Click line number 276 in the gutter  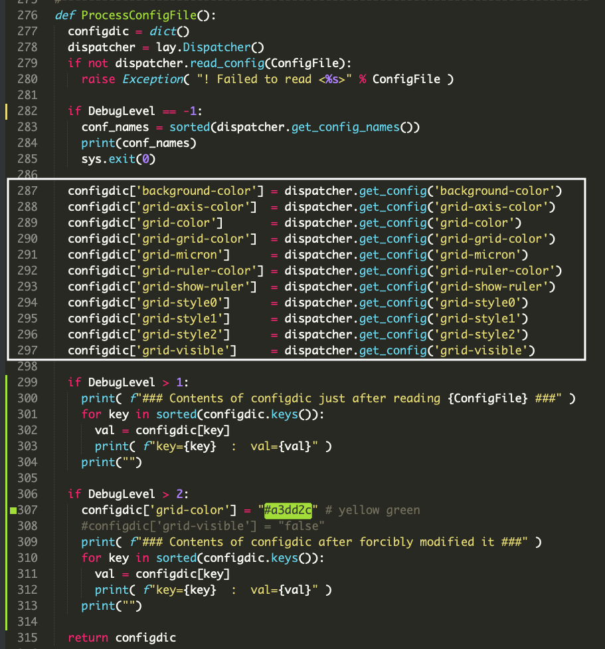27,15
